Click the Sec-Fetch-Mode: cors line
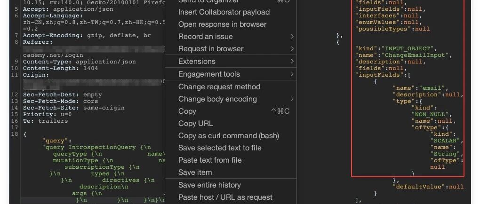 pyautogui.click(x=60, y=101)
